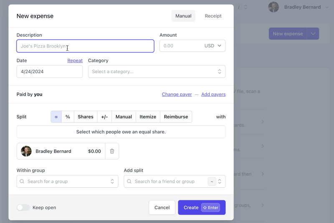
Task: Open the USD currency dropdown
Action: tap(213, 46)
